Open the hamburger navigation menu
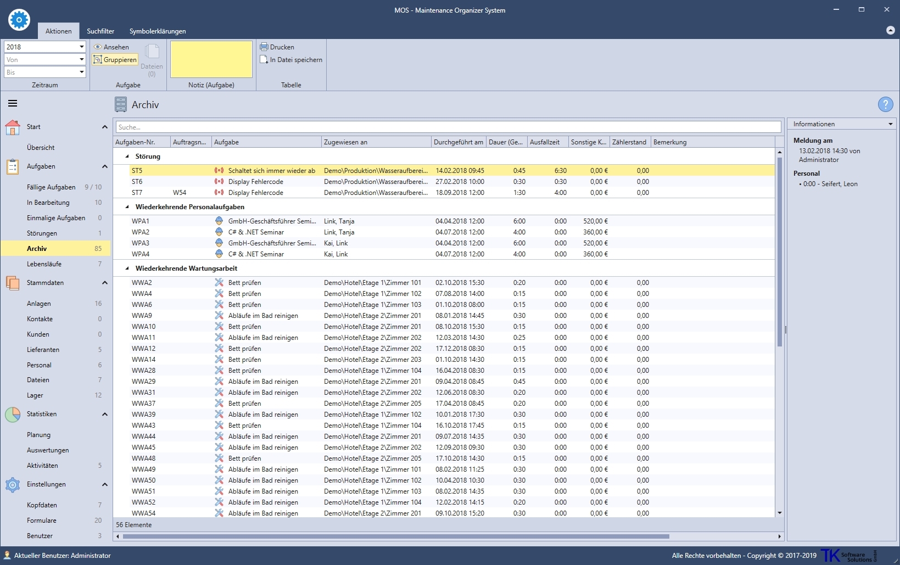 click(13, 104)
